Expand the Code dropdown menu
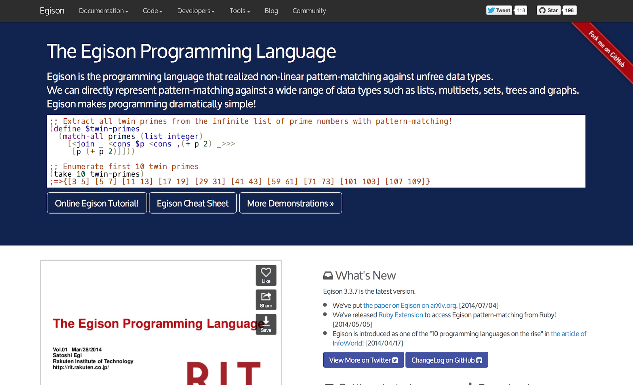Viewport: 633px width, 385px height. tap(152, 11)
